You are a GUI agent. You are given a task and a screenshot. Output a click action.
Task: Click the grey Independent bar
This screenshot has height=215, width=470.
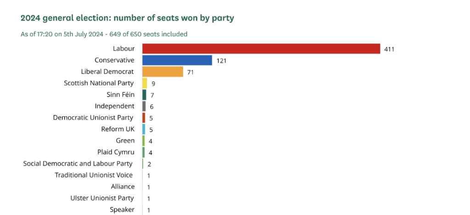[x=144, y=106]
